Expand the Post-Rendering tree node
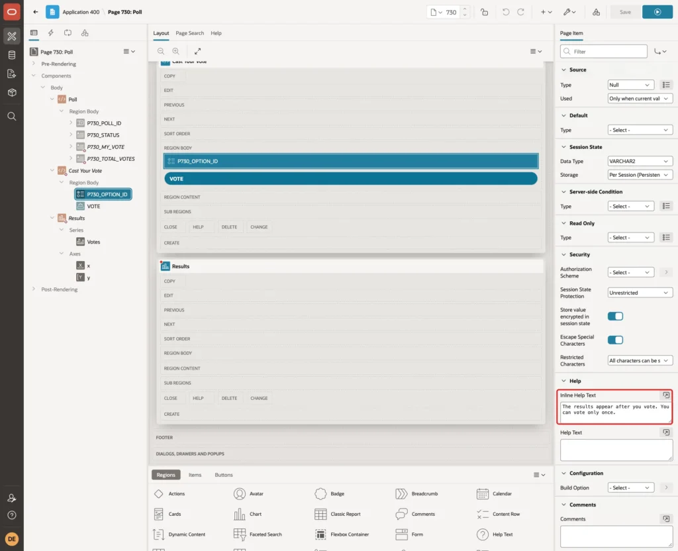The height and width of the screenshot is (551, 678). coord(34,289)
